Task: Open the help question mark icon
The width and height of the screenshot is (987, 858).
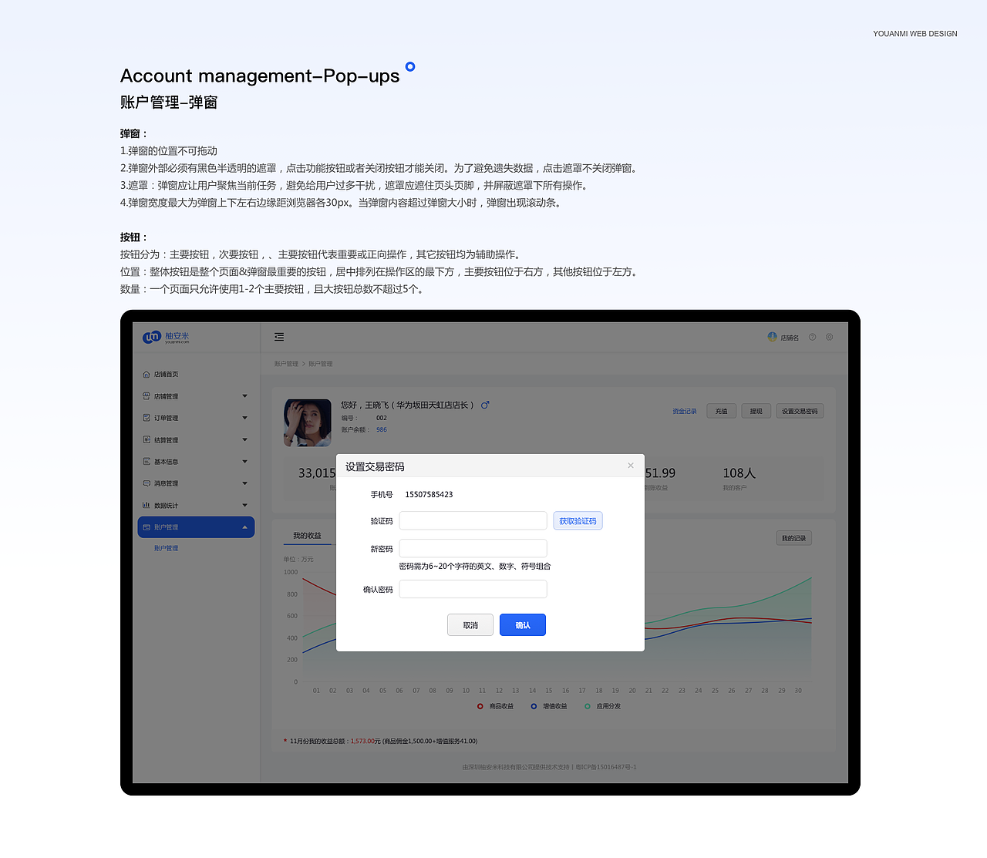Action: [812, 337]
